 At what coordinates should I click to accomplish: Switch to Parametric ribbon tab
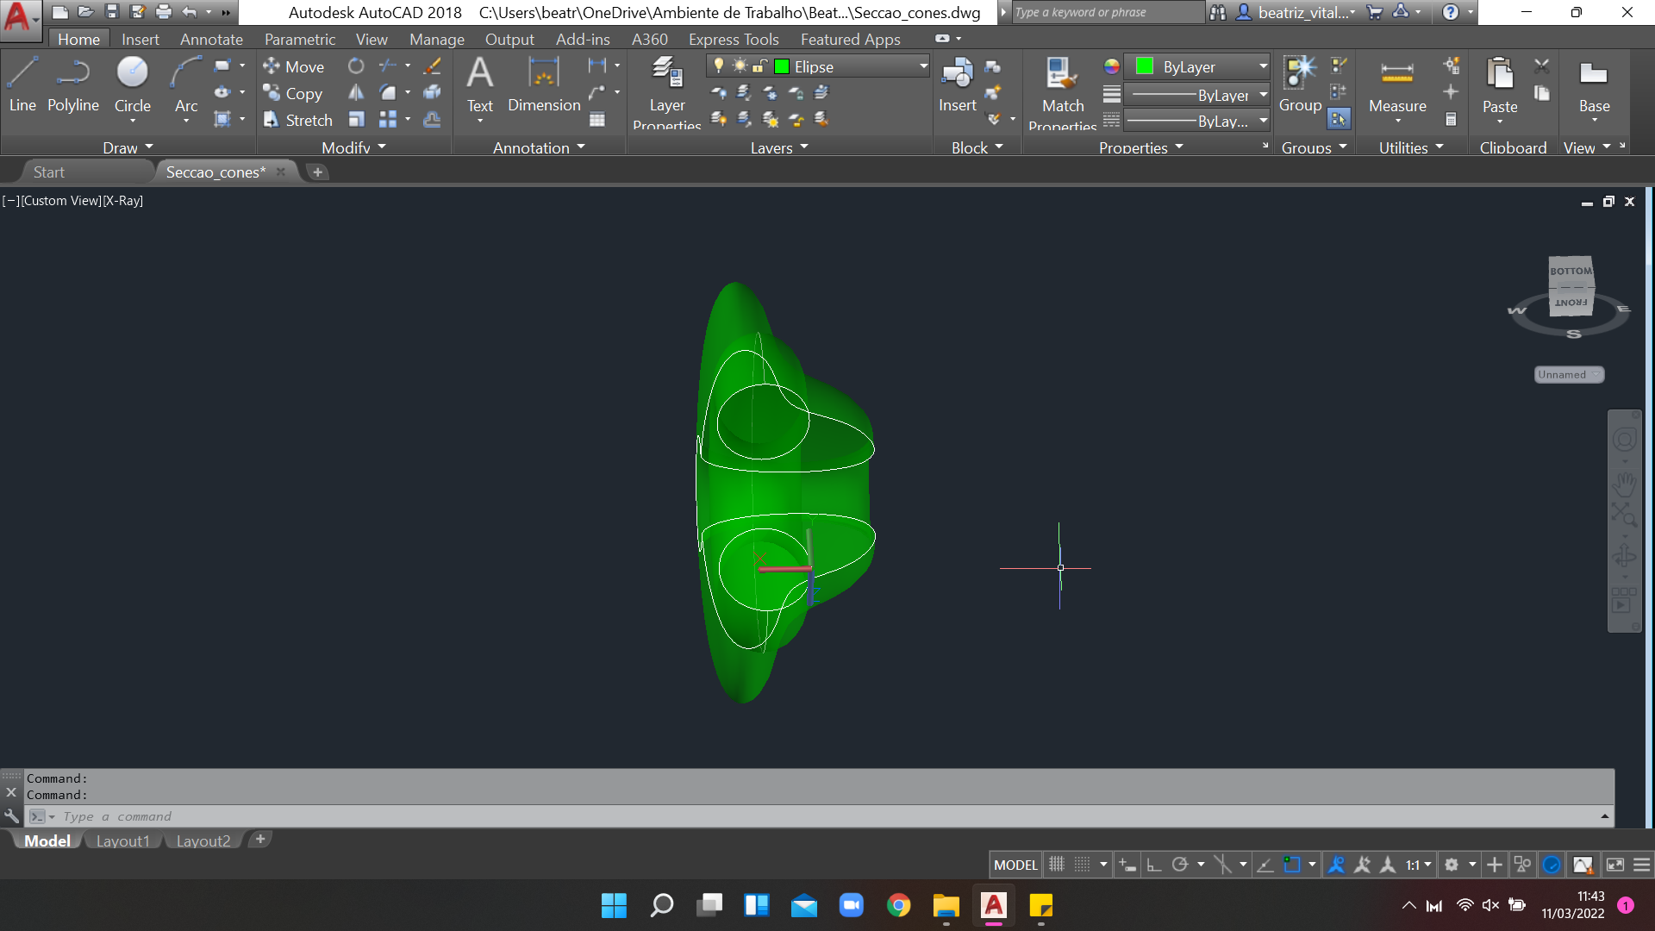[299, 39]
